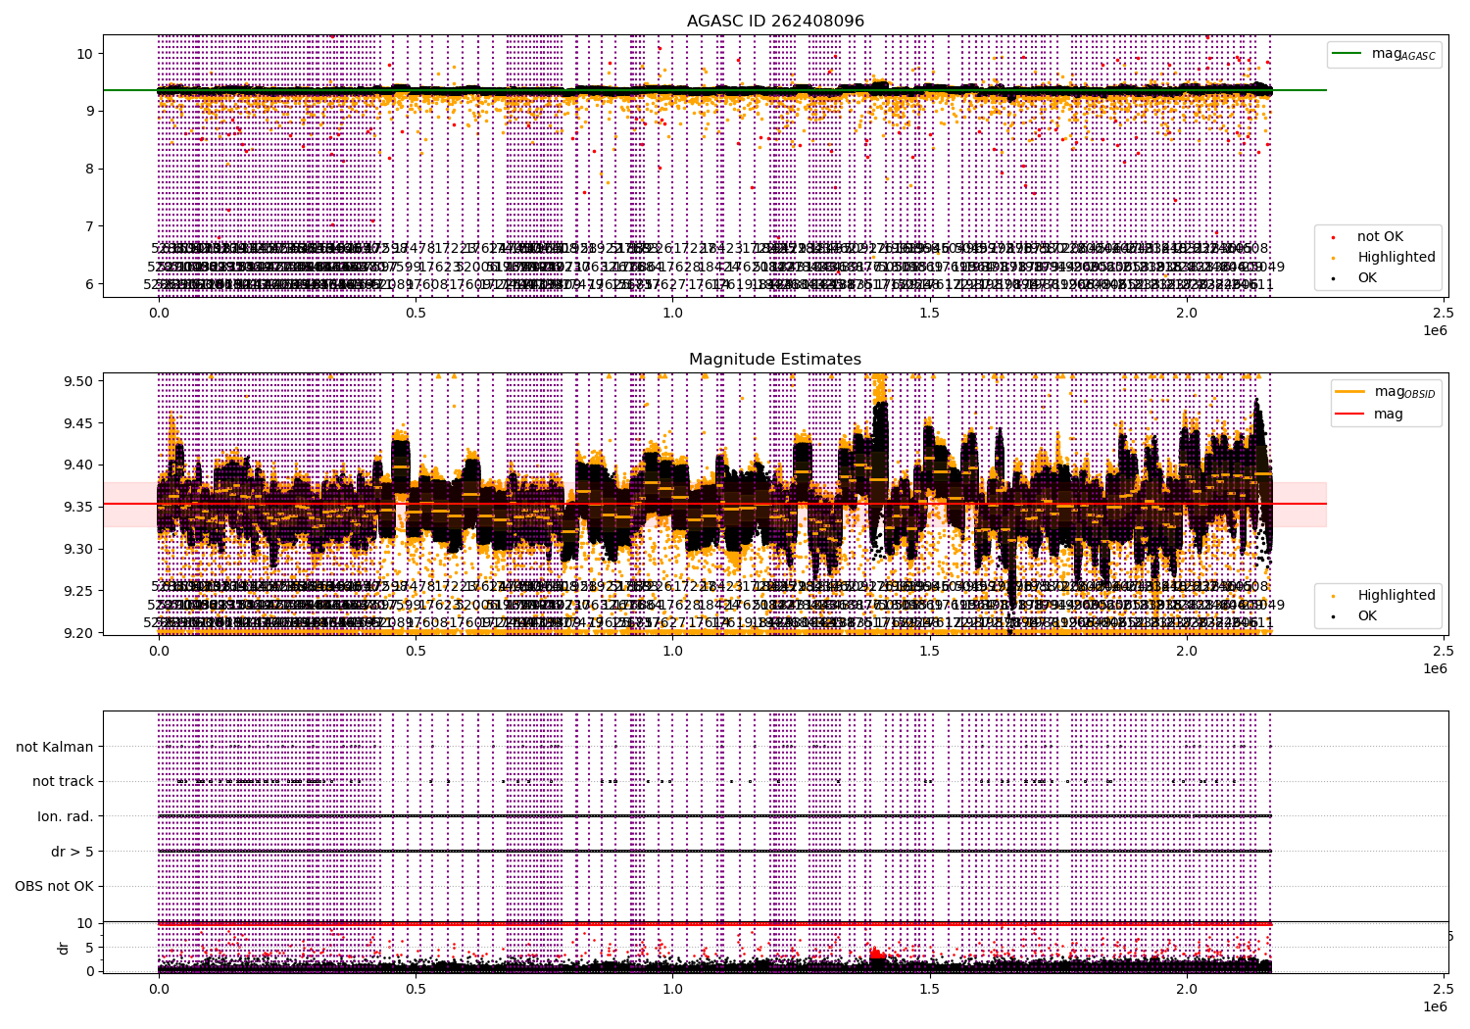
Task: Click tick '10' on the dr axis
Action: click(x=85, y=923)
